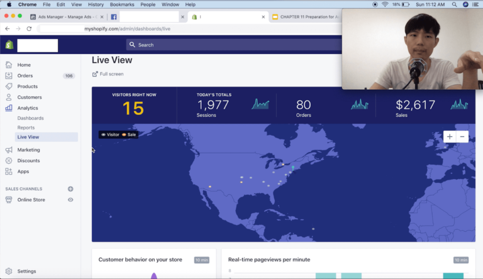The width and height of the screenshot is (483, 279).
Task: Open the Notification Center icon
Action: tap(475, 4)
